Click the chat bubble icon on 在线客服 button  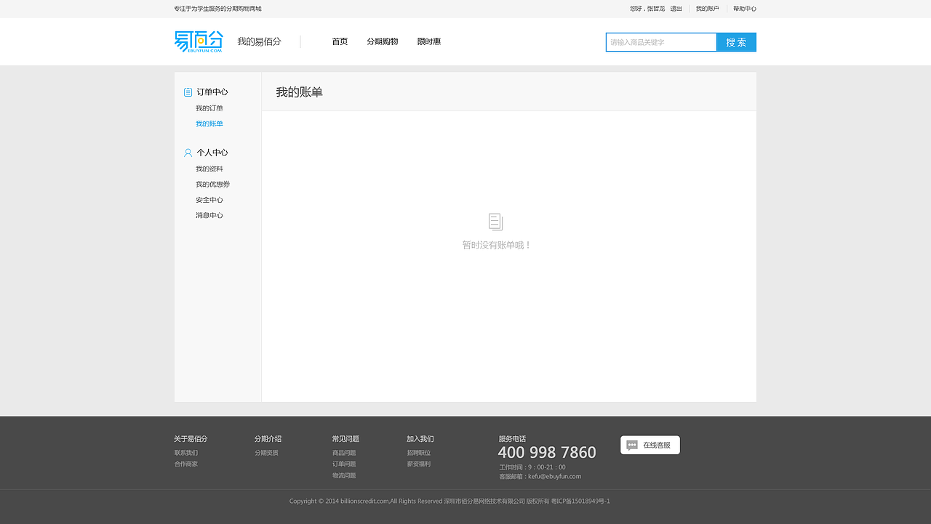coord(631,445)
